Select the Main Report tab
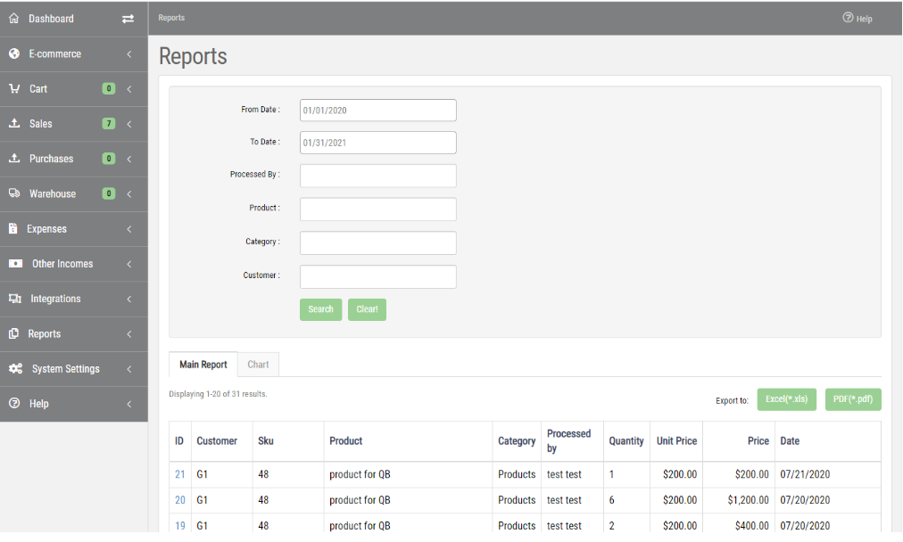This screenshot has width=903, height=542. 203,364
